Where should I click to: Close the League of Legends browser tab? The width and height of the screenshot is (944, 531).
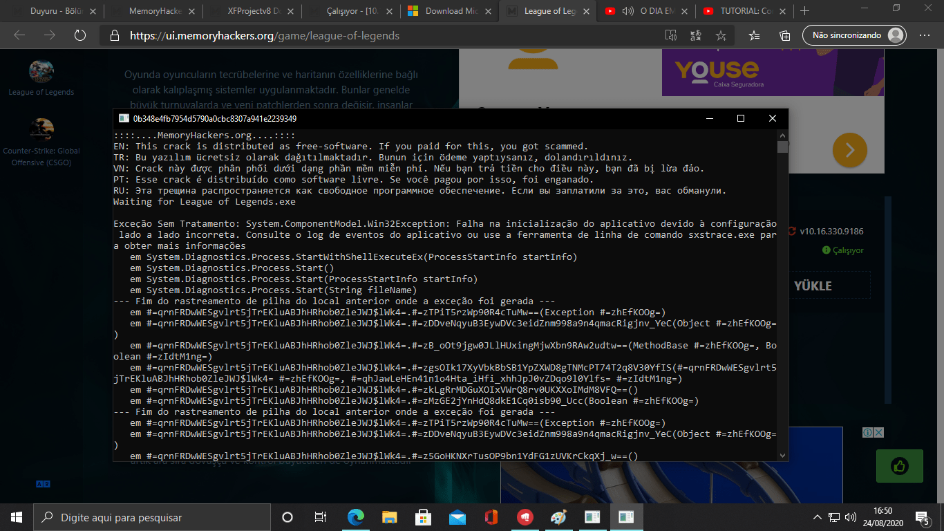pyautogui.click(x=586, y=11)
